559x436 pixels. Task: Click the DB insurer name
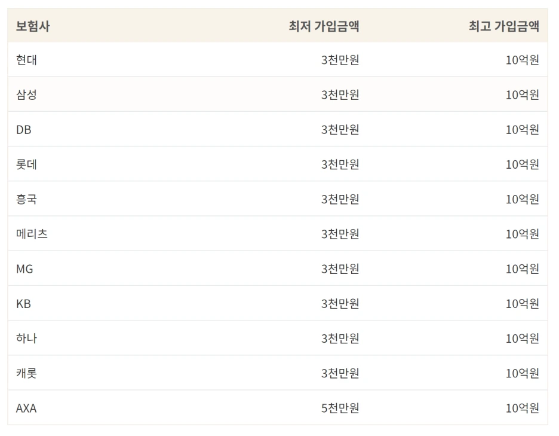[24, 129]
